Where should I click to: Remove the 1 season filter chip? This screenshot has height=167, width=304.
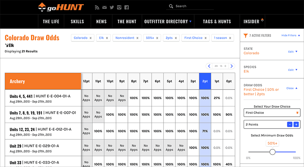[230, 38]
